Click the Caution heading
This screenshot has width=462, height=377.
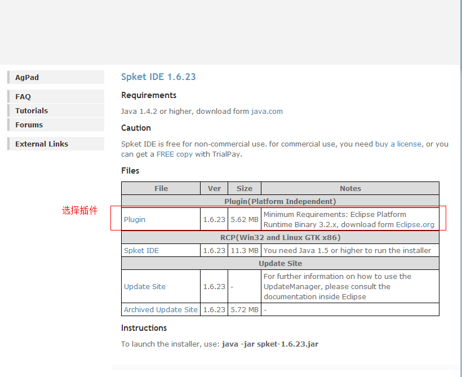pos(136,128)
